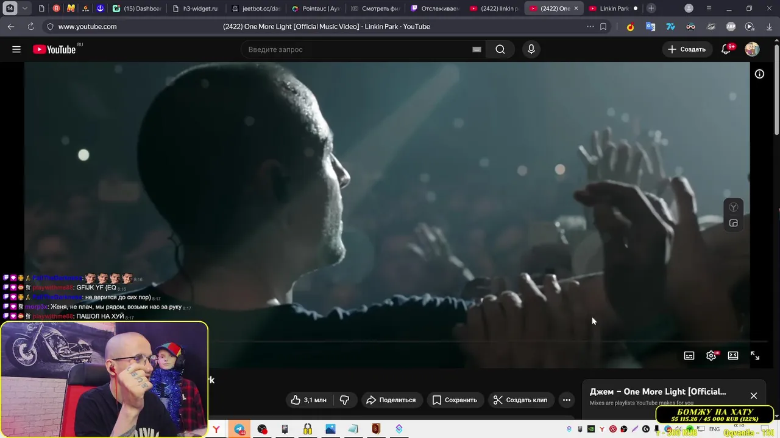Image resolution: width=780 pixels, height=438 pixels.
Task: Open the browser downloads arrow icon
Action: point(768,27)
